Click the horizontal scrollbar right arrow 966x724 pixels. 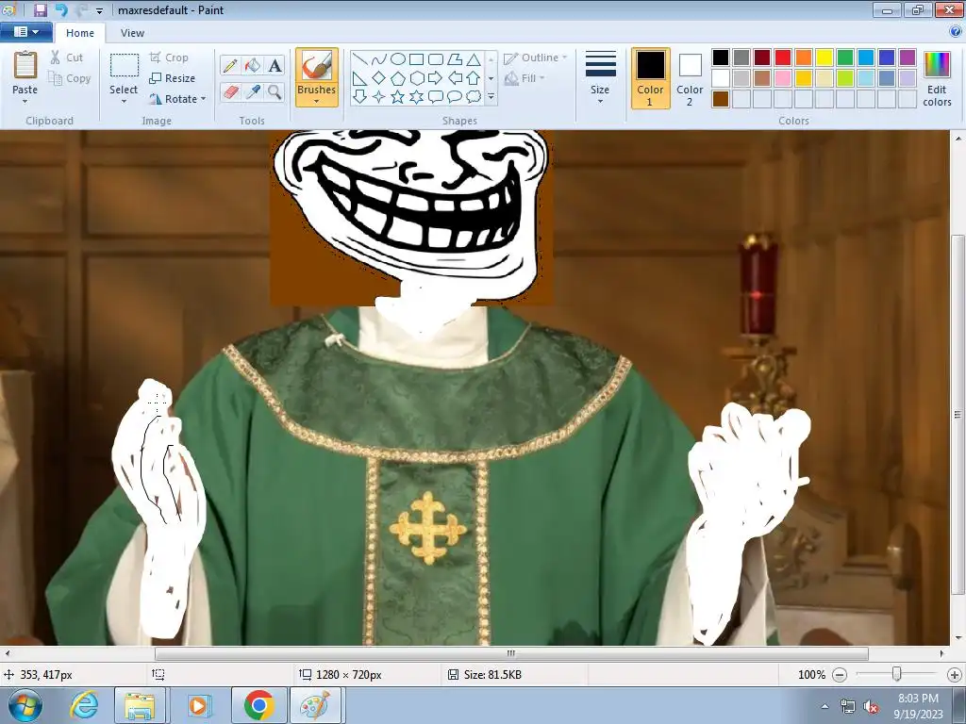pos(942,653)
